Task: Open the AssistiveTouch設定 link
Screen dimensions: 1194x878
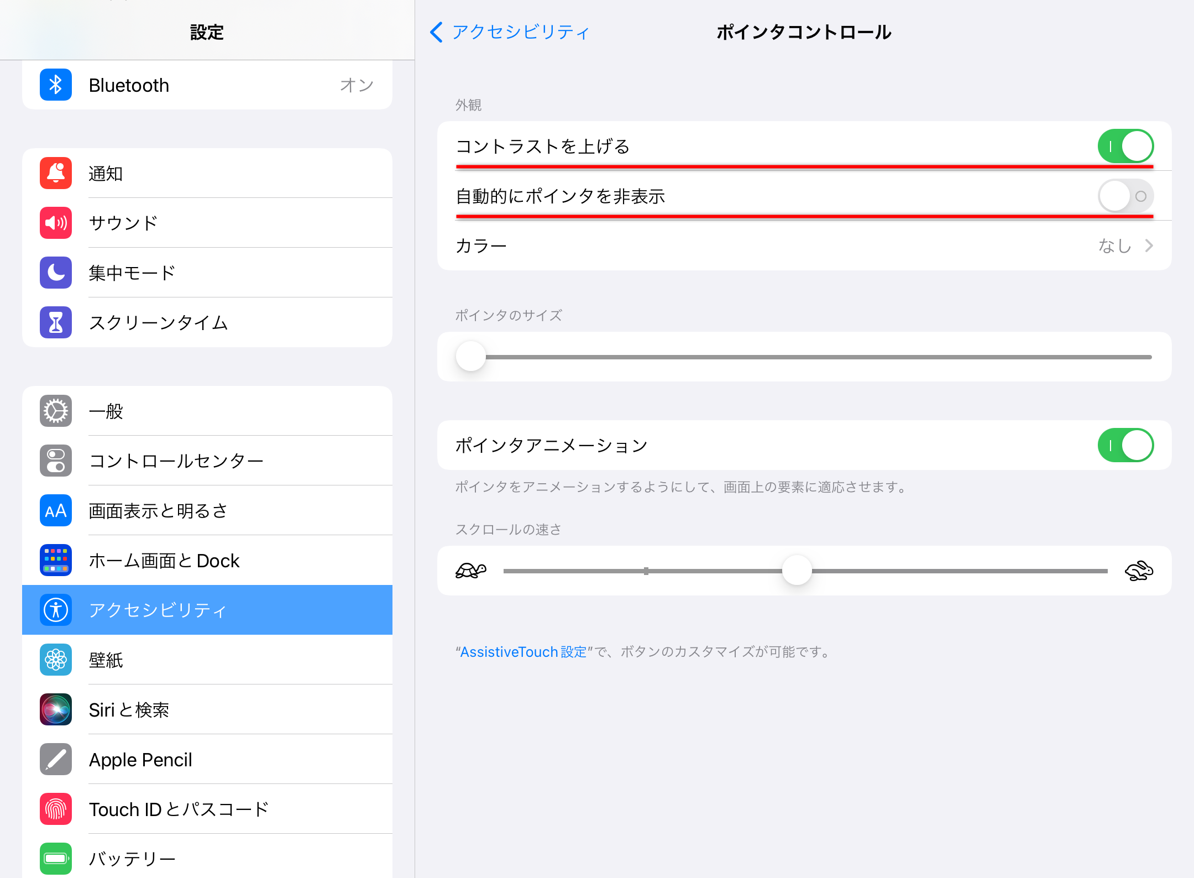Action: (x=521, y=651)
